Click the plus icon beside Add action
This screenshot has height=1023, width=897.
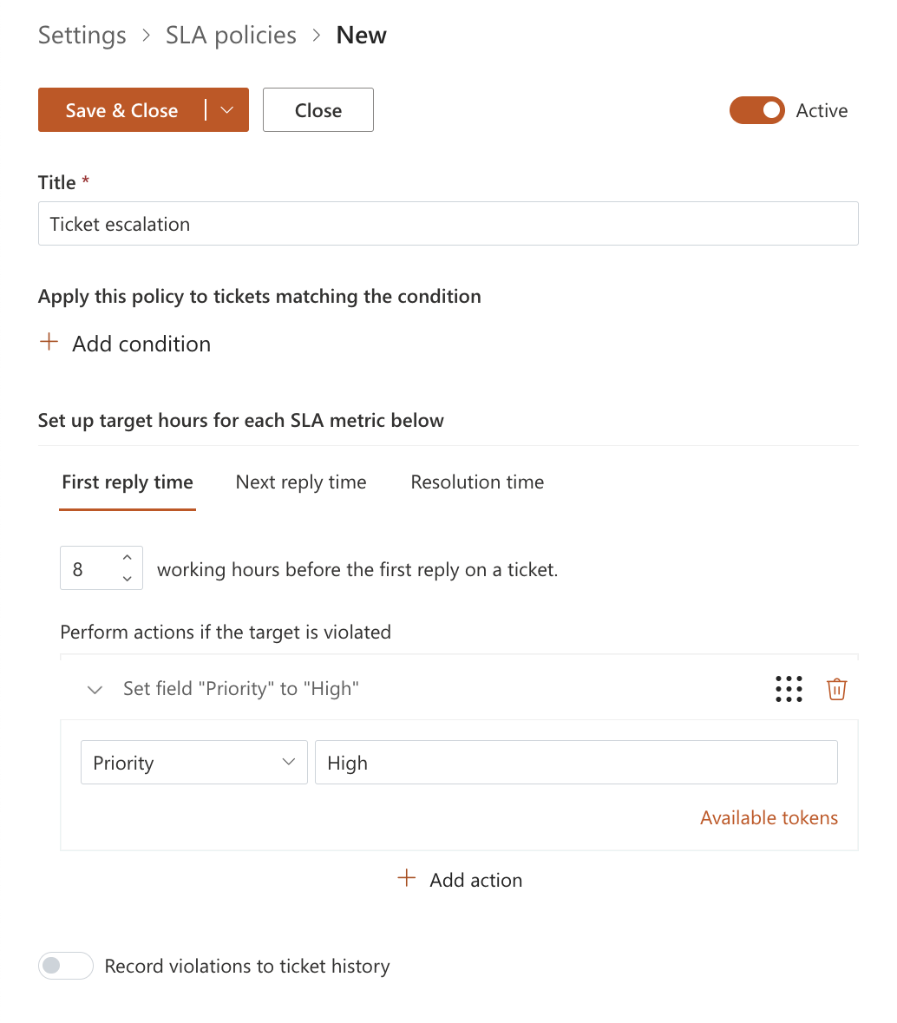(x=406, y=879)
